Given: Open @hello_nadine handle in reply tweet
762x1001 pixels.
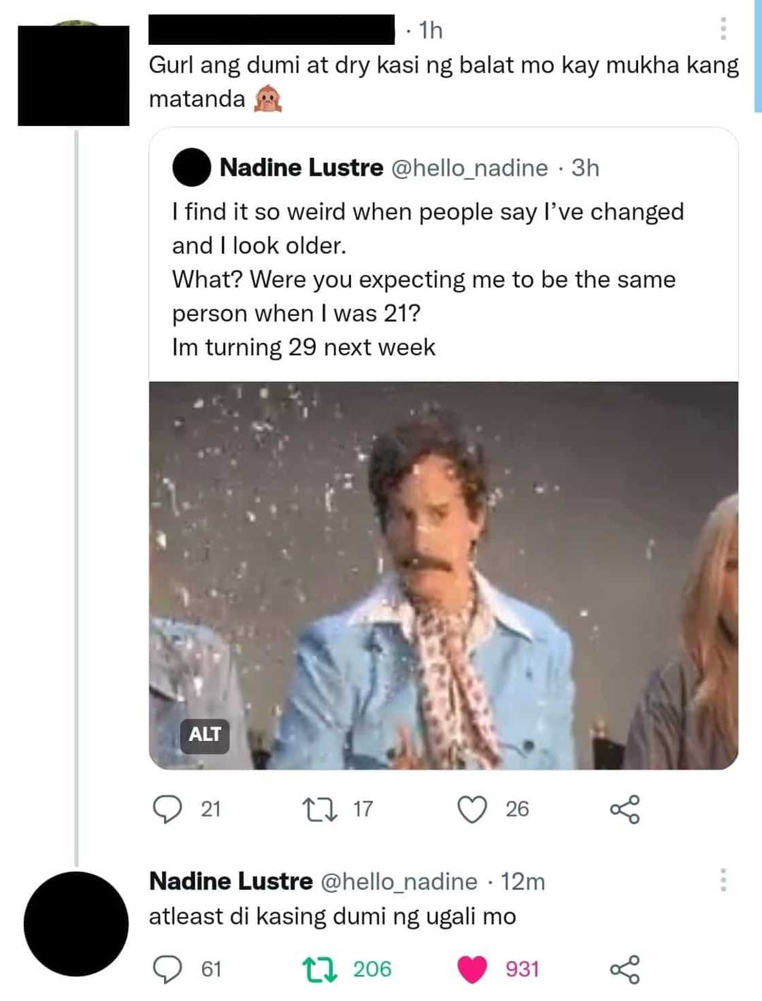Looking at the screenshot, I should pyautogui.click(x=399, y=881).
